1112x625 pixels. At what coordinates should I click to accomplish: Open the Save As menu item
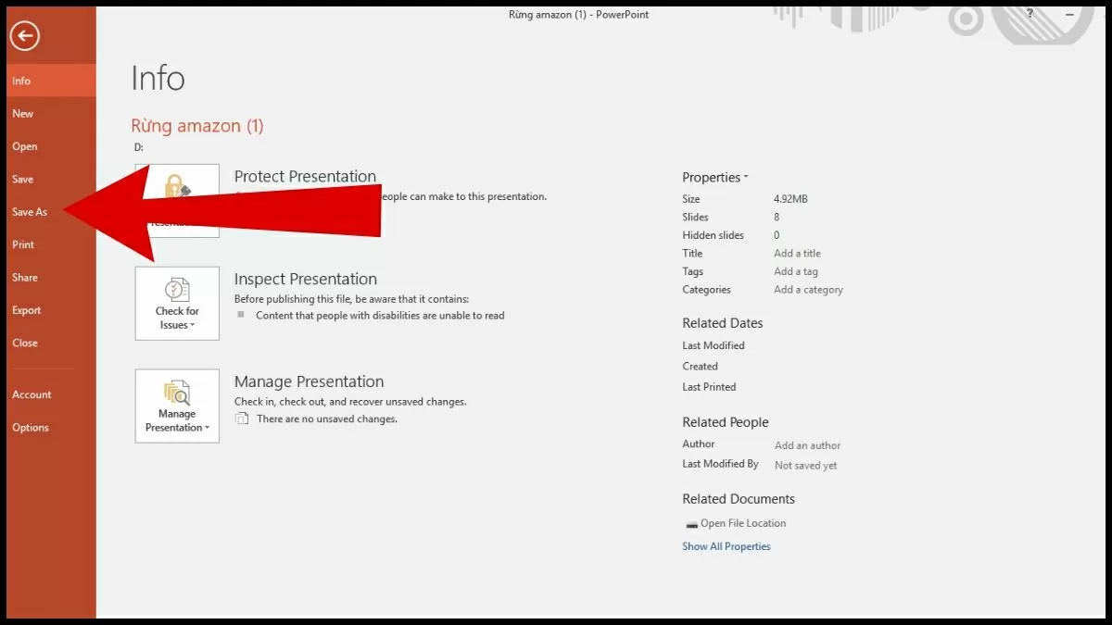pos(30,212)
